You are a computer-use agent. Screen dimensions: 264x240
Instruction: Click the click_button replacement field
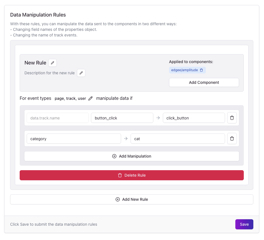194,118
